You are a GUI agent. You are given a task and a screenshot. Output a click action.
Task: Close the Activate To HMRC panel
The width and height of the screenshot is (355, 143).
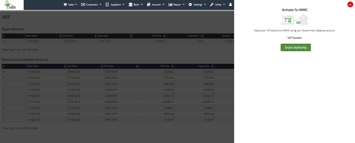(x=350, y=4)
